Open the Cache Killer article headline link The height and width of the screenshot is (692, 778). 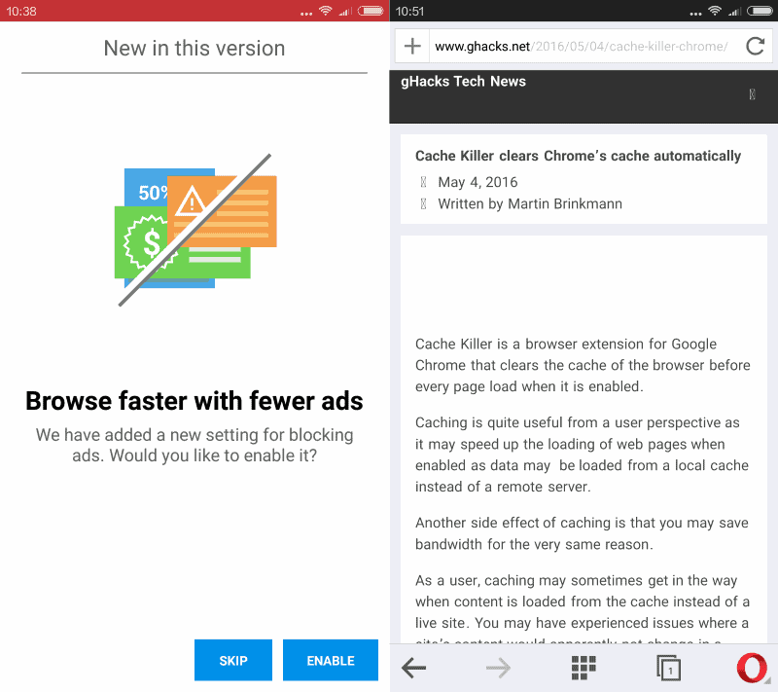click(578, 156)
